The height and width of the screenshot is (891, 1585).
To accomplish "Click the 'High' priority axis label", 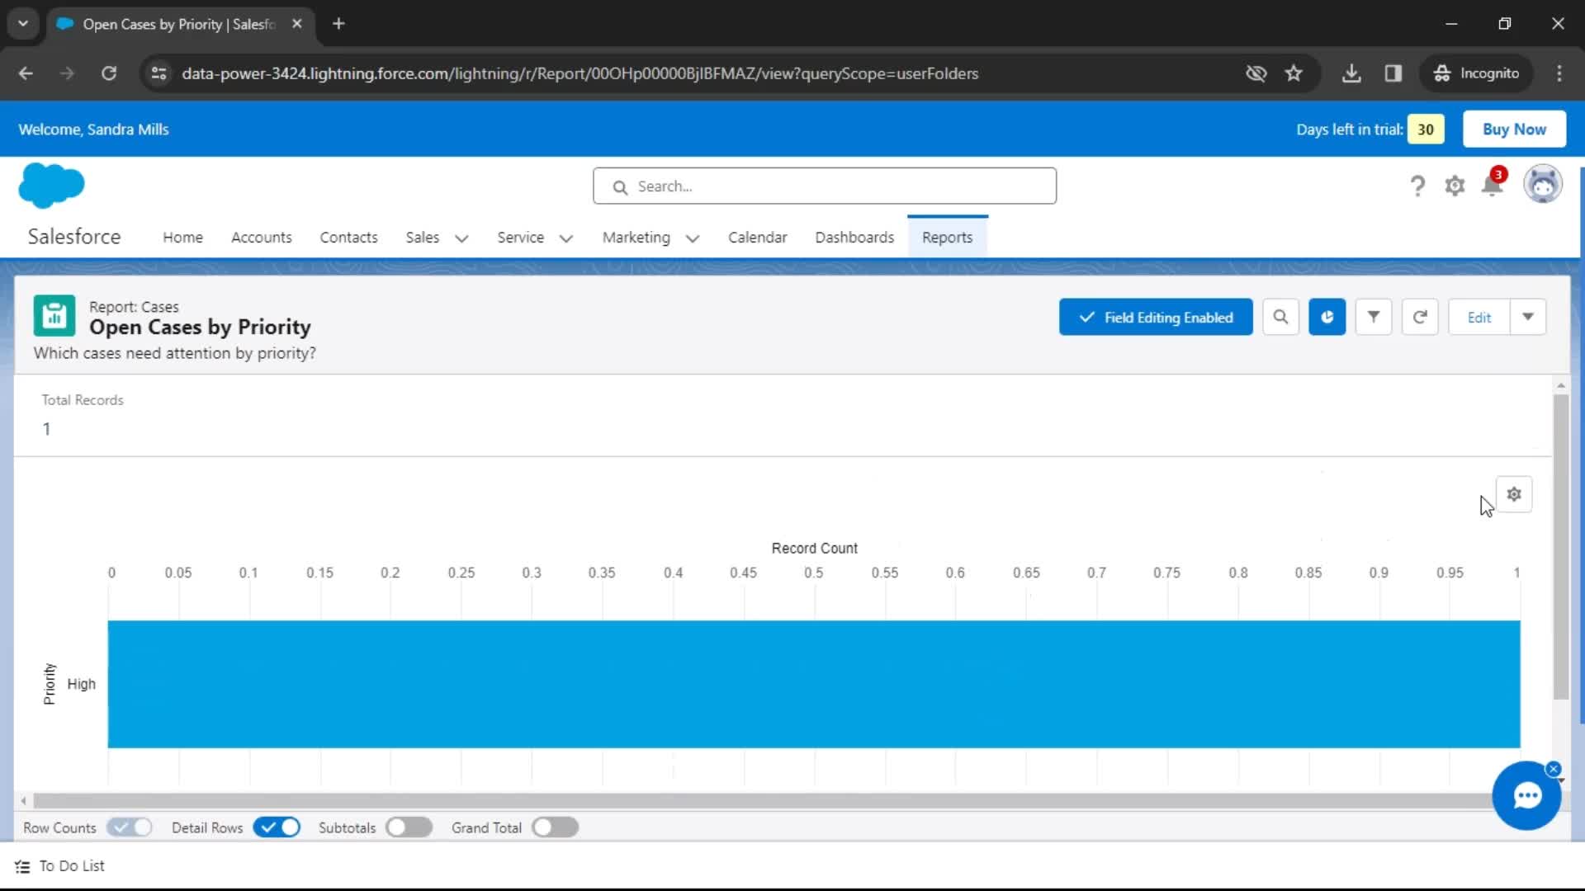I will pos(81,684).
